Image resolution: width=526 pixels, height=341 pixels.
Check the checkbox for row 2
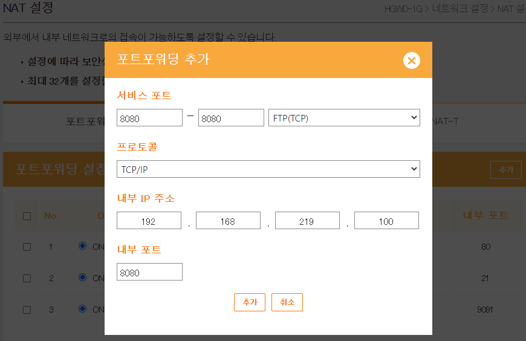pyautogui.click(x=27, y=278)
